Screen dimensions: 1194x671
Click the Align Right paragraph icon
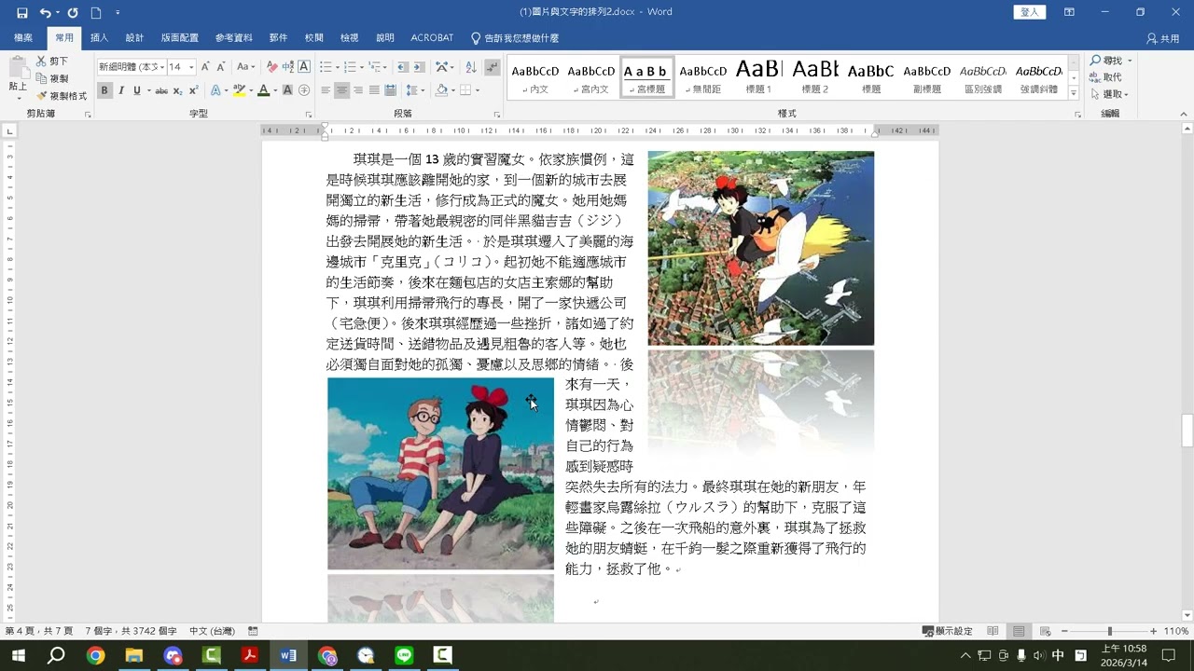pos(358,90)
